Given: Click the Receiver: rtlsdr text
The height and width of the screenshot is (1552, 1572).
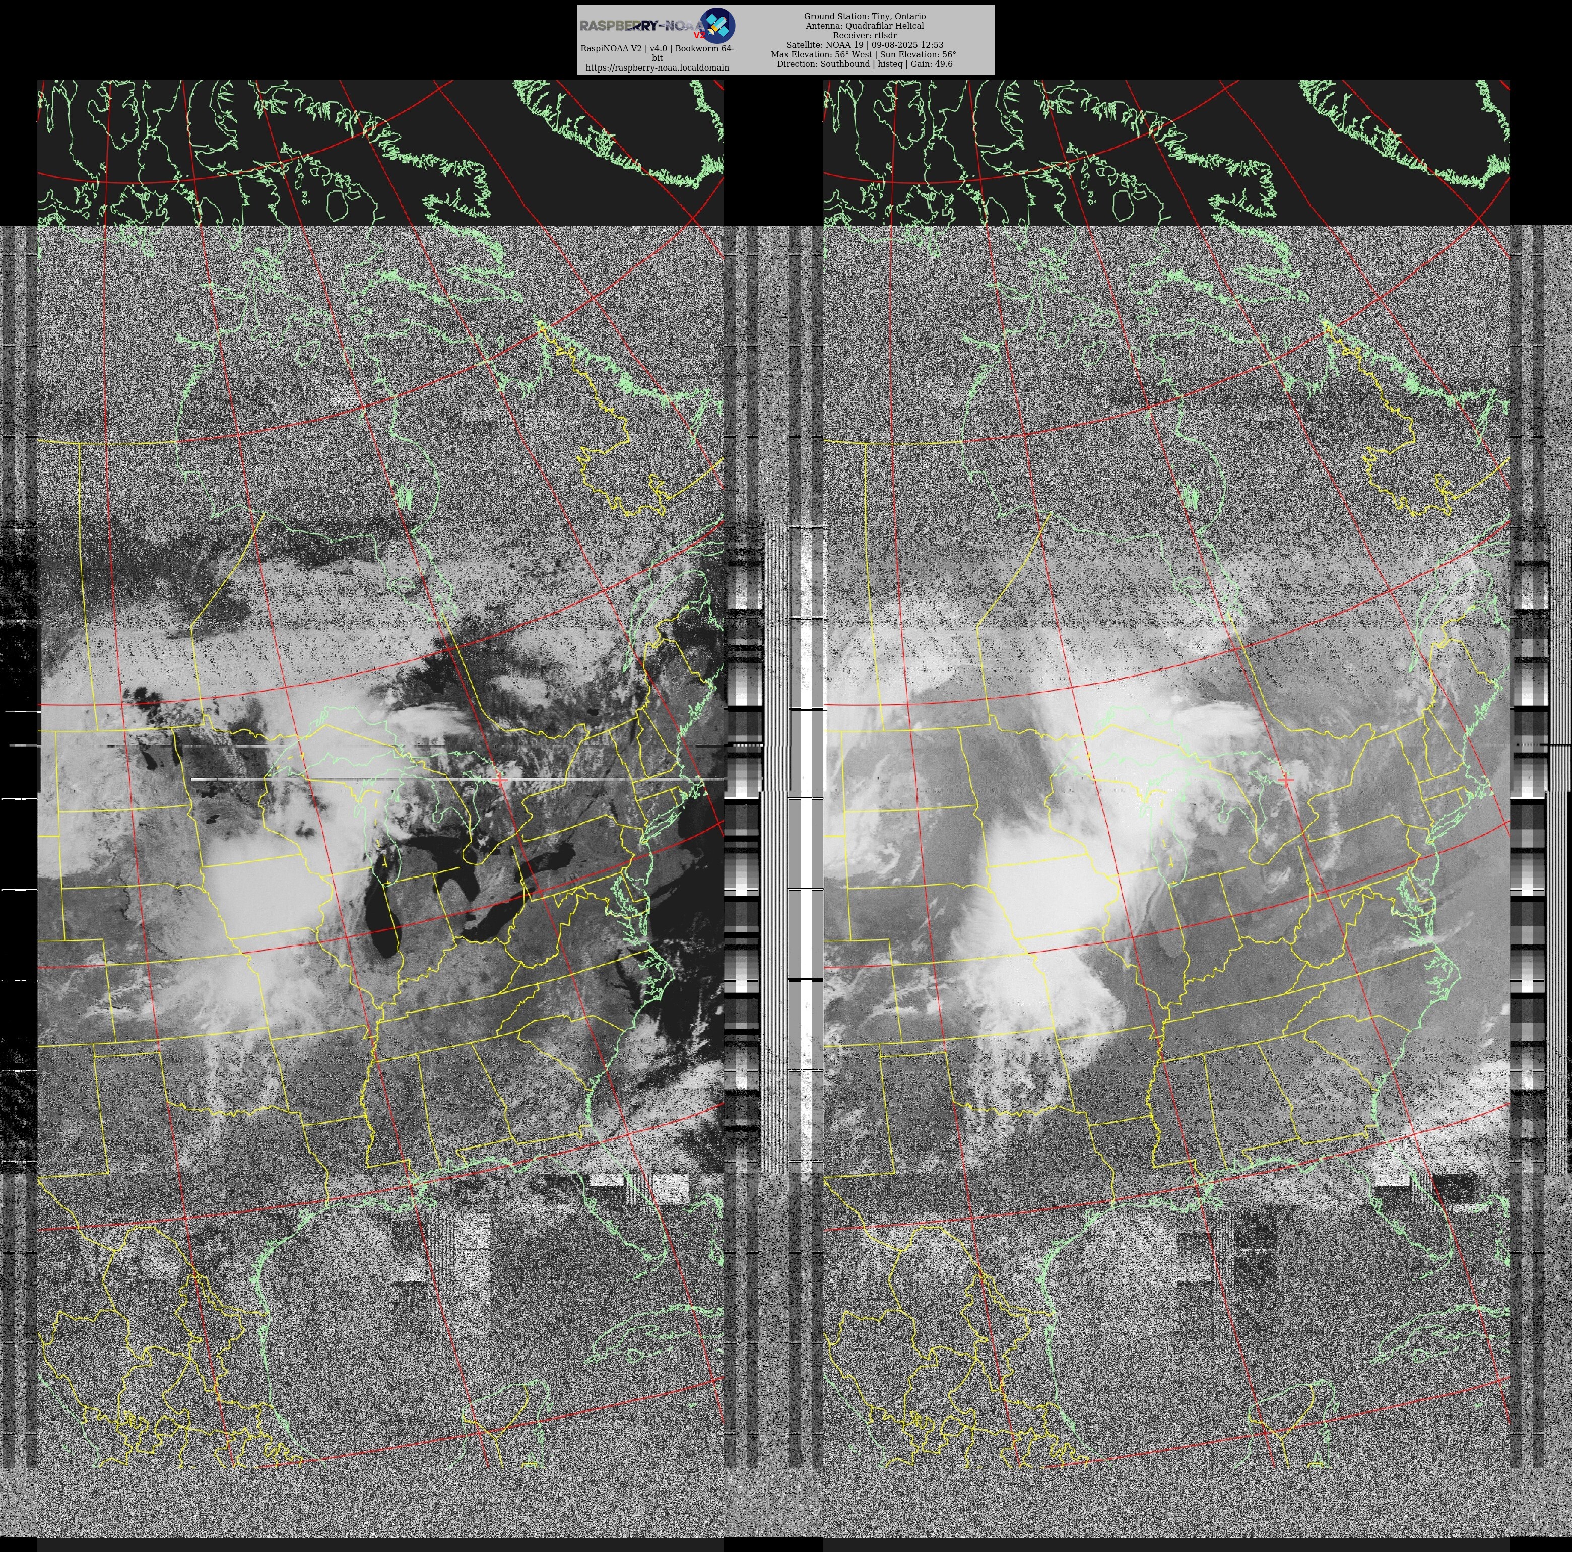Looking at the screenshot, I should (x=864, y=36).
